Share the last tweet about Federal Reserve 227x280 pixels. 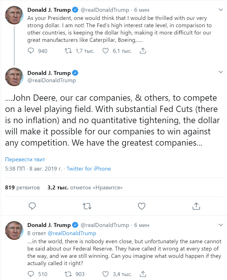pyautogui.click(x=143, y=274)
